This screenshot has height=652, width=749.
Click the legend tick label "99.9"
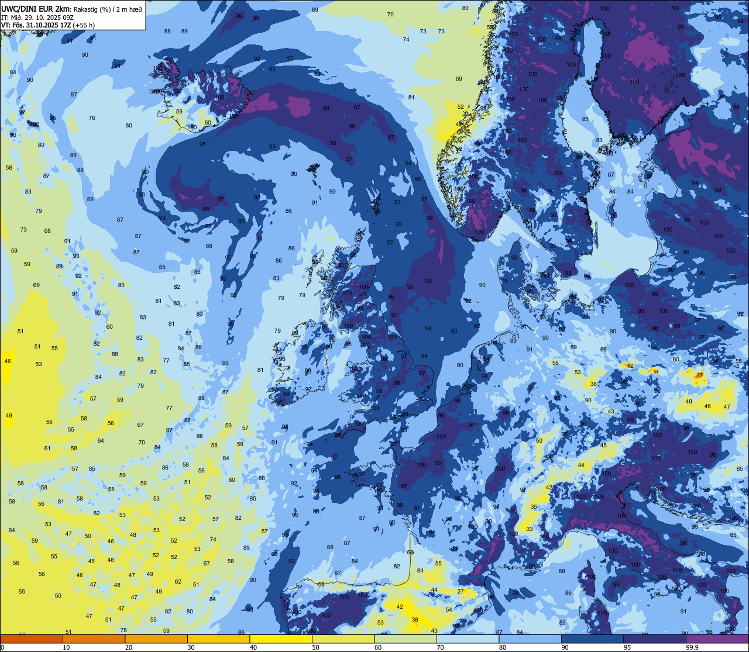692,647
